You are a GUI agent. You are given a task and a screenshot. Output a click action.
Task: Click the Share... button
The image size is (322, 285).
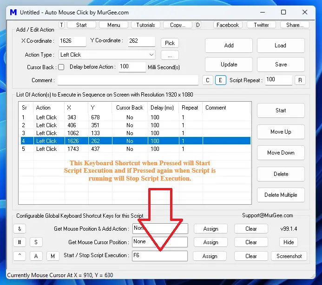pos(295,25)
